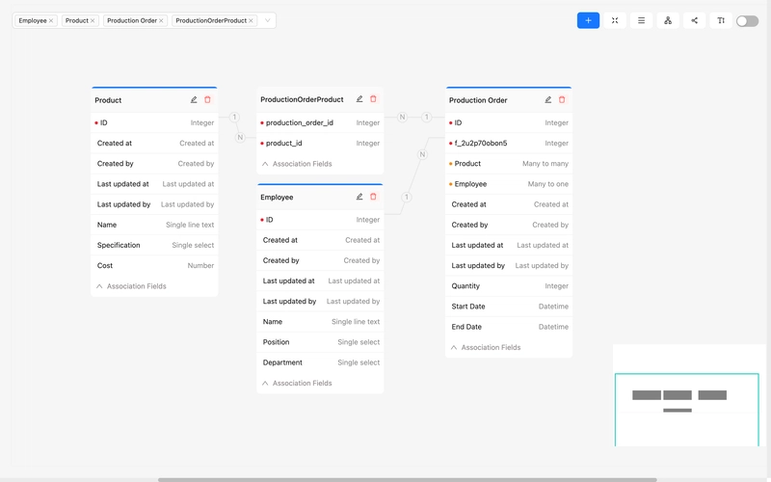Remove the Employee tag from the filter

tap(52, 20)
